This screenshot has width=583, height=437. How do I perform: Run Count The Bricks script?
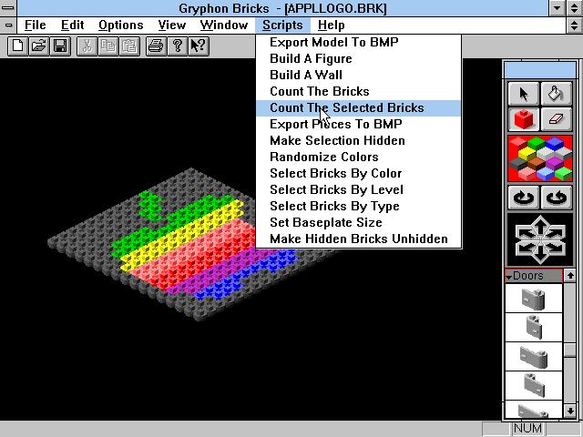coord(358,91)
